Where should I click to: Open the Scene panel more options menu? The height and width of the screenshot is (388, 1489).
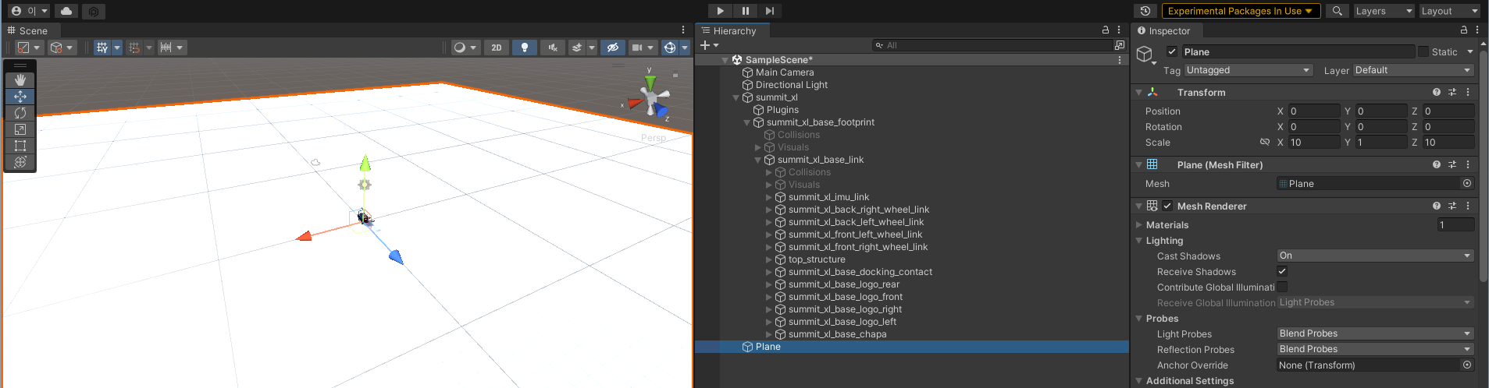click(683, 30)
